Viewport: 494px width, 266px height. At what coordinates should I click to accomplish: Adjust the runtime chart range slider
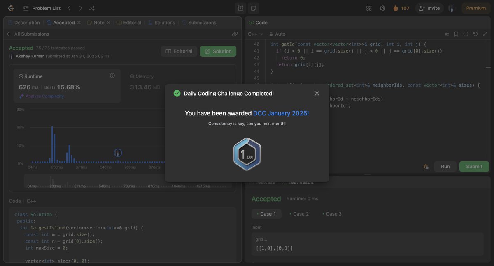point(128,181)
